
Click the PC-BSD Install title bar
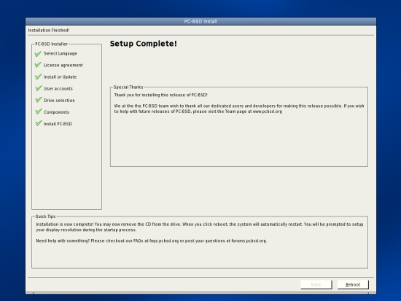[200, 21]
